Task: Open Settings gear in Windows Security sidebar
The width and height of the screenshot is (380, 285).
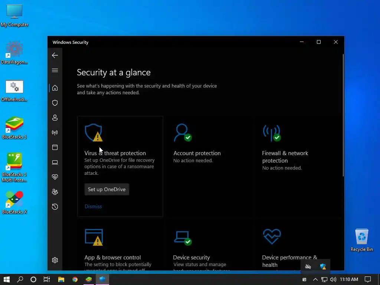Action: pyautogui.click(x=55, y=260)
